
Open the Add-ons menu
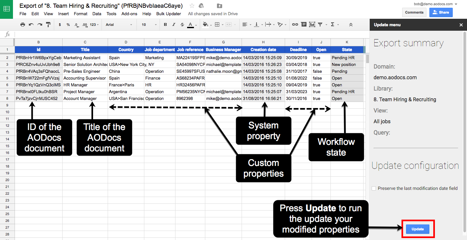pos(129,14)
